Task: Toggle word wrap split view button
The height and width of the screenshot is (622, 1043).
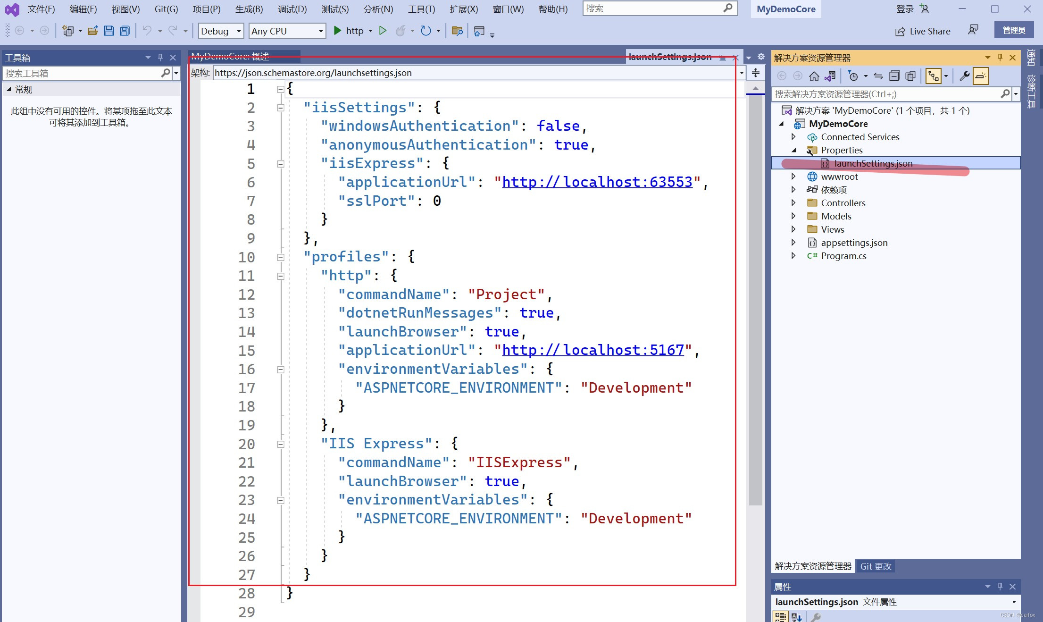Action: click(x=756, y=73)
